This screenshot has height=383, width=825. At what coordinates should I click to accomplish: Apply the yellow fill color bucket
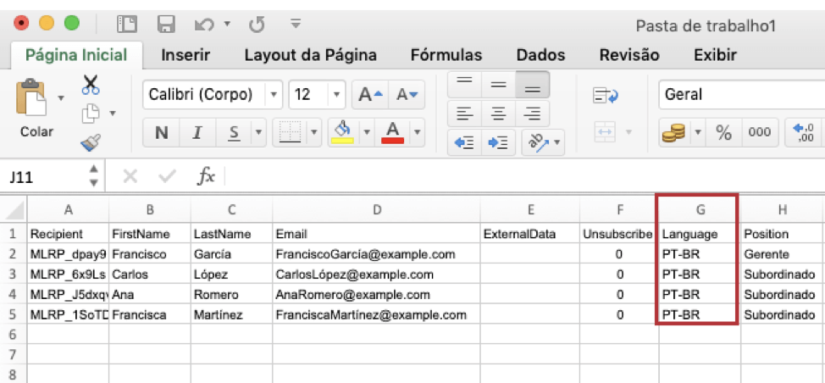[343, 132]
